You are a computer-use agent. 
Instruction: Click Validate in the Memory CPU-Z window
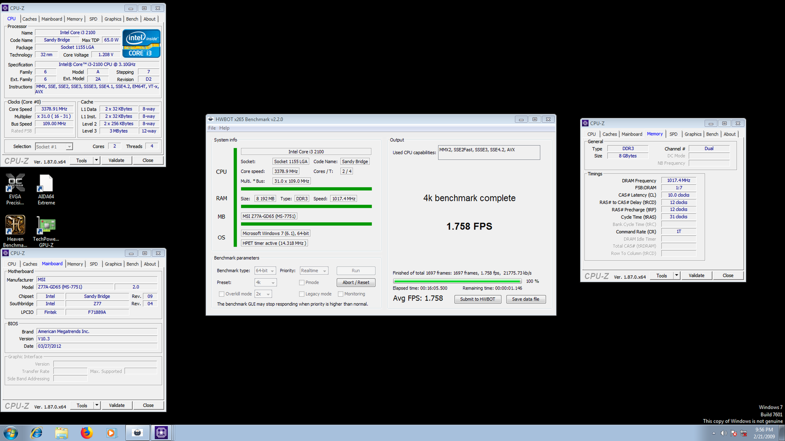pos(697,276)
